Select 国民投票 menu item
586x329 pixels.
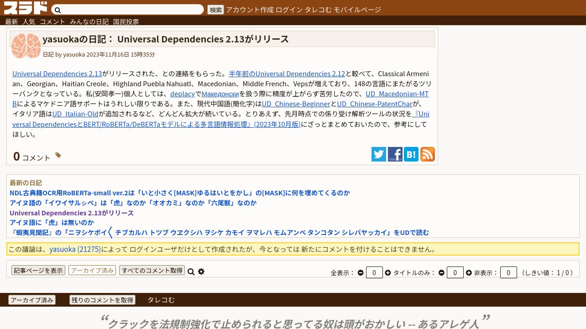[x=126, y=21]
